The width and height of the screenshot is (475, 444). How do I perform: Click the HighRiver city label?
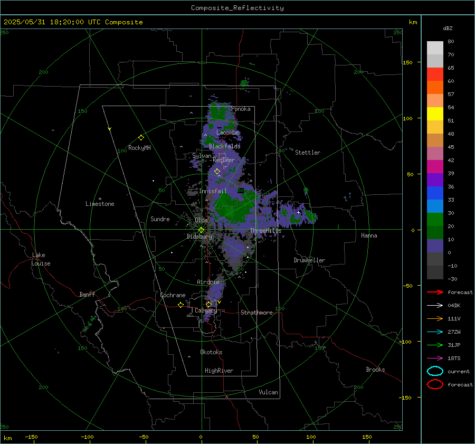click(x=219, y=371)
